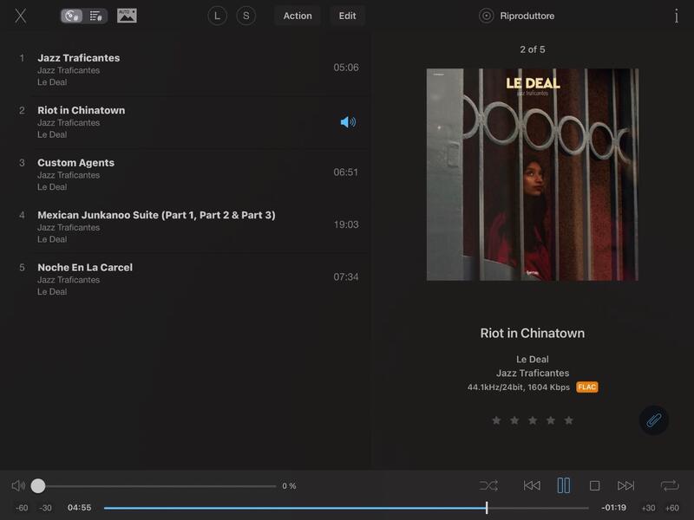Click the circular L button
This screenshot has width=694, height=520.
[217, 16]
